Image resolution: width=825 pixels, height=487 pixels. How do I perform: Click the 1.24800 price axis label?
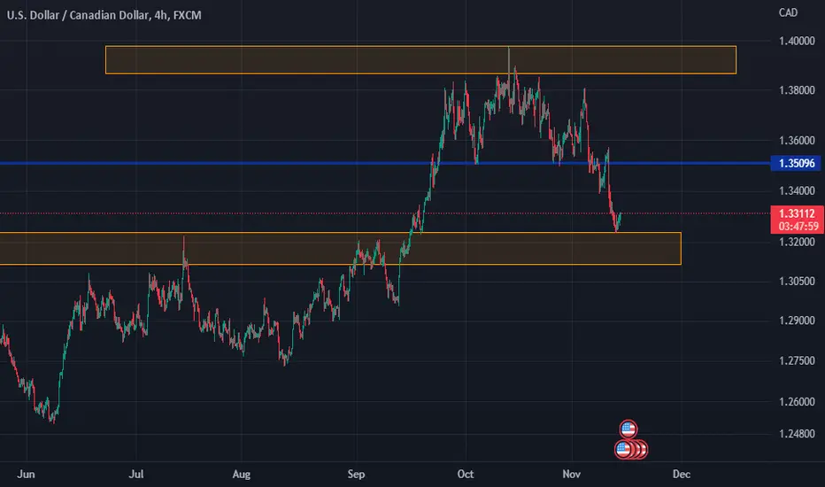coord(797,434)
